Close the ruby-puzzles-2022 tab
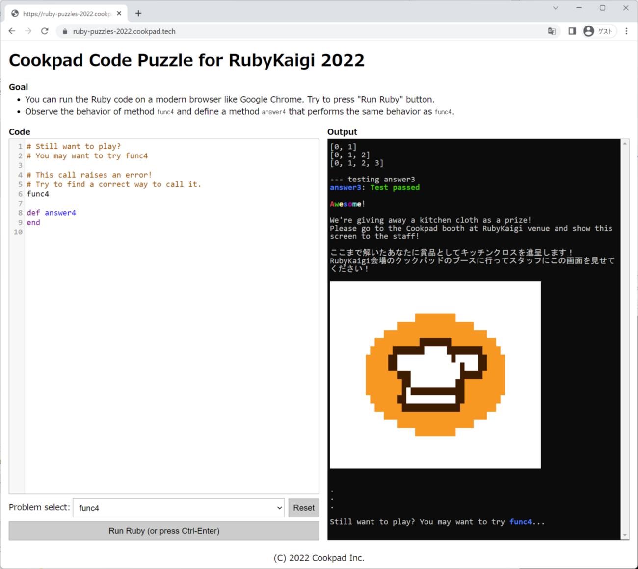Viewport: 638px width, 569px height. (x=119, y=13)
